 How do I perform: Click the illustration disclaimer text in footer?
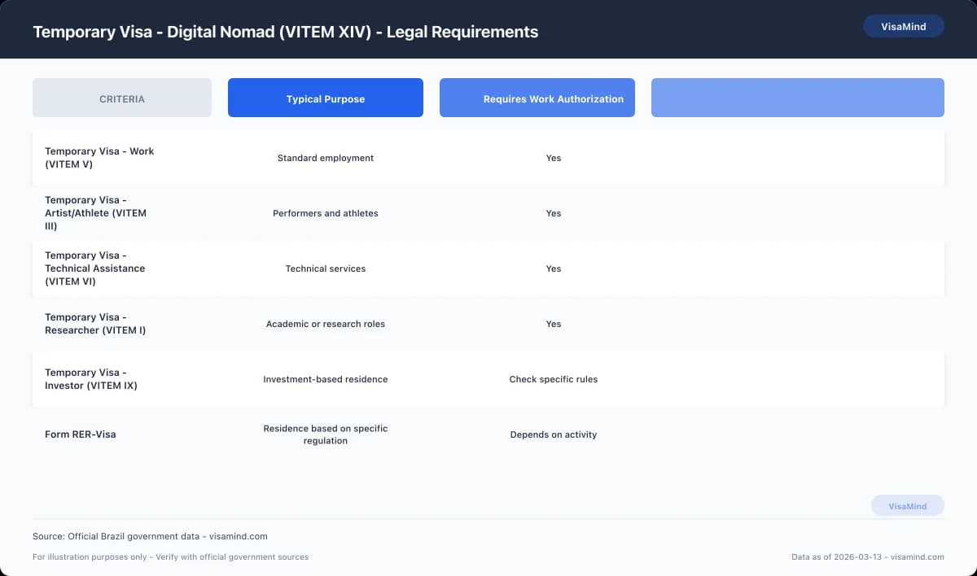pos(170,556)
